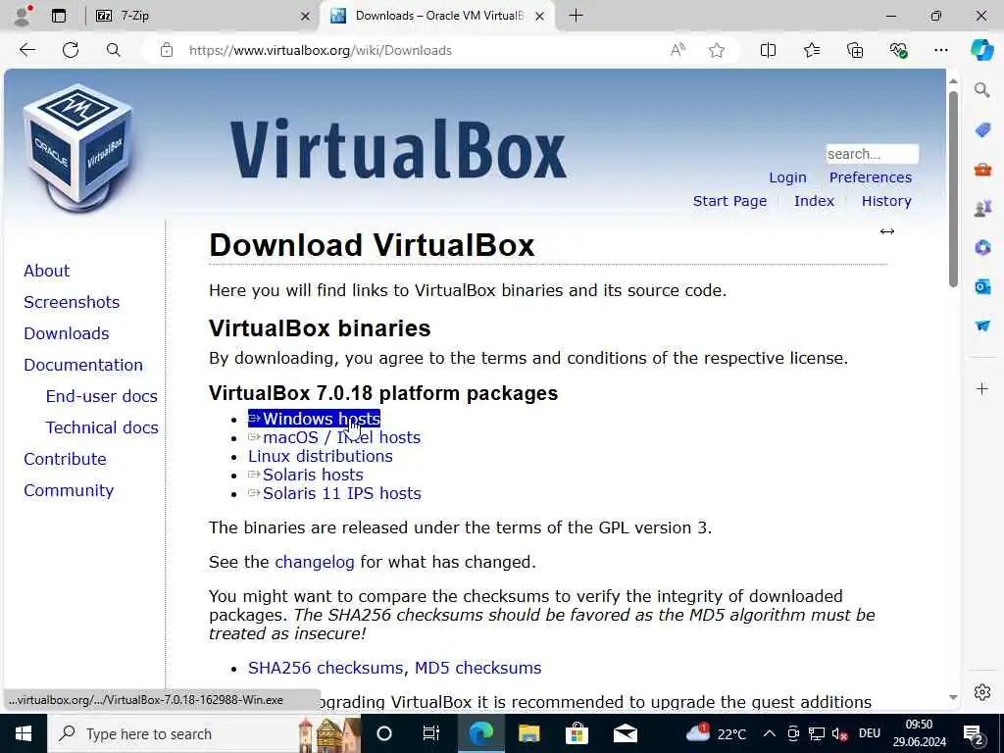Reload the page with the refresh icon
This screenshot has height=753, width=1004.
71,50
